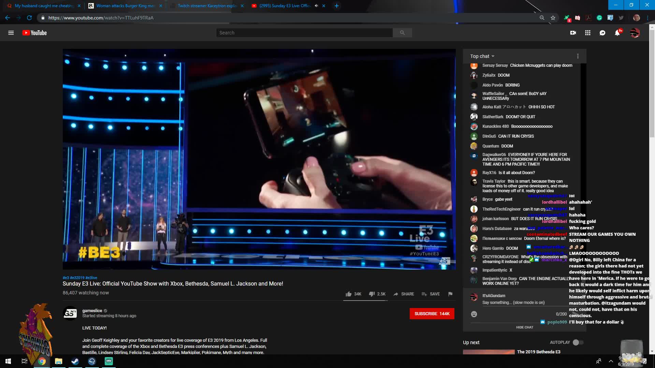Mute the tab via speaker icon
This screenshot has height=368, width=655.
[316, 6]
